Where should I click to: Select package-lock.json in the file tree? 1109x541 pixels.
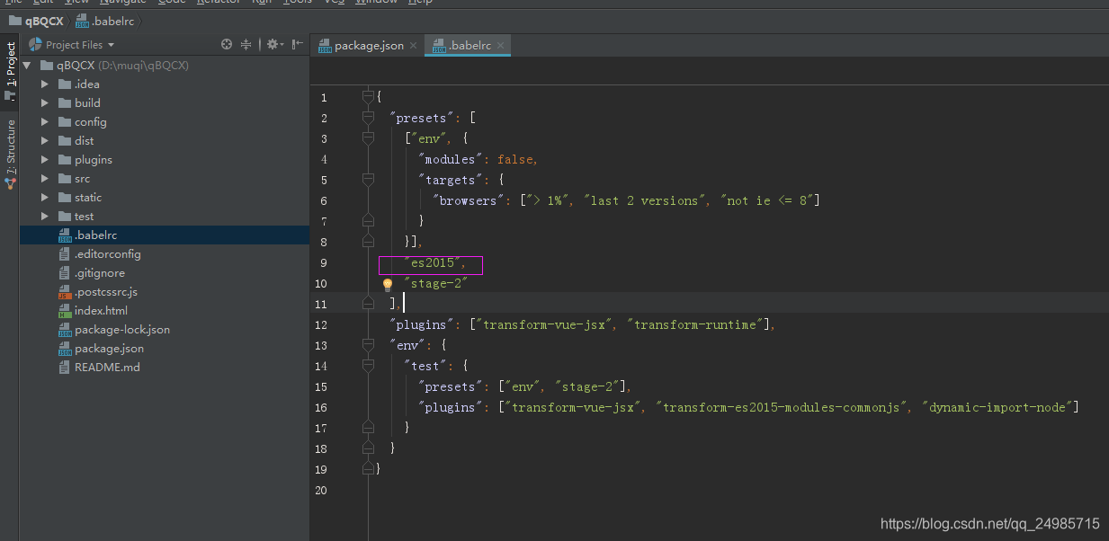[x=121, y=330]
